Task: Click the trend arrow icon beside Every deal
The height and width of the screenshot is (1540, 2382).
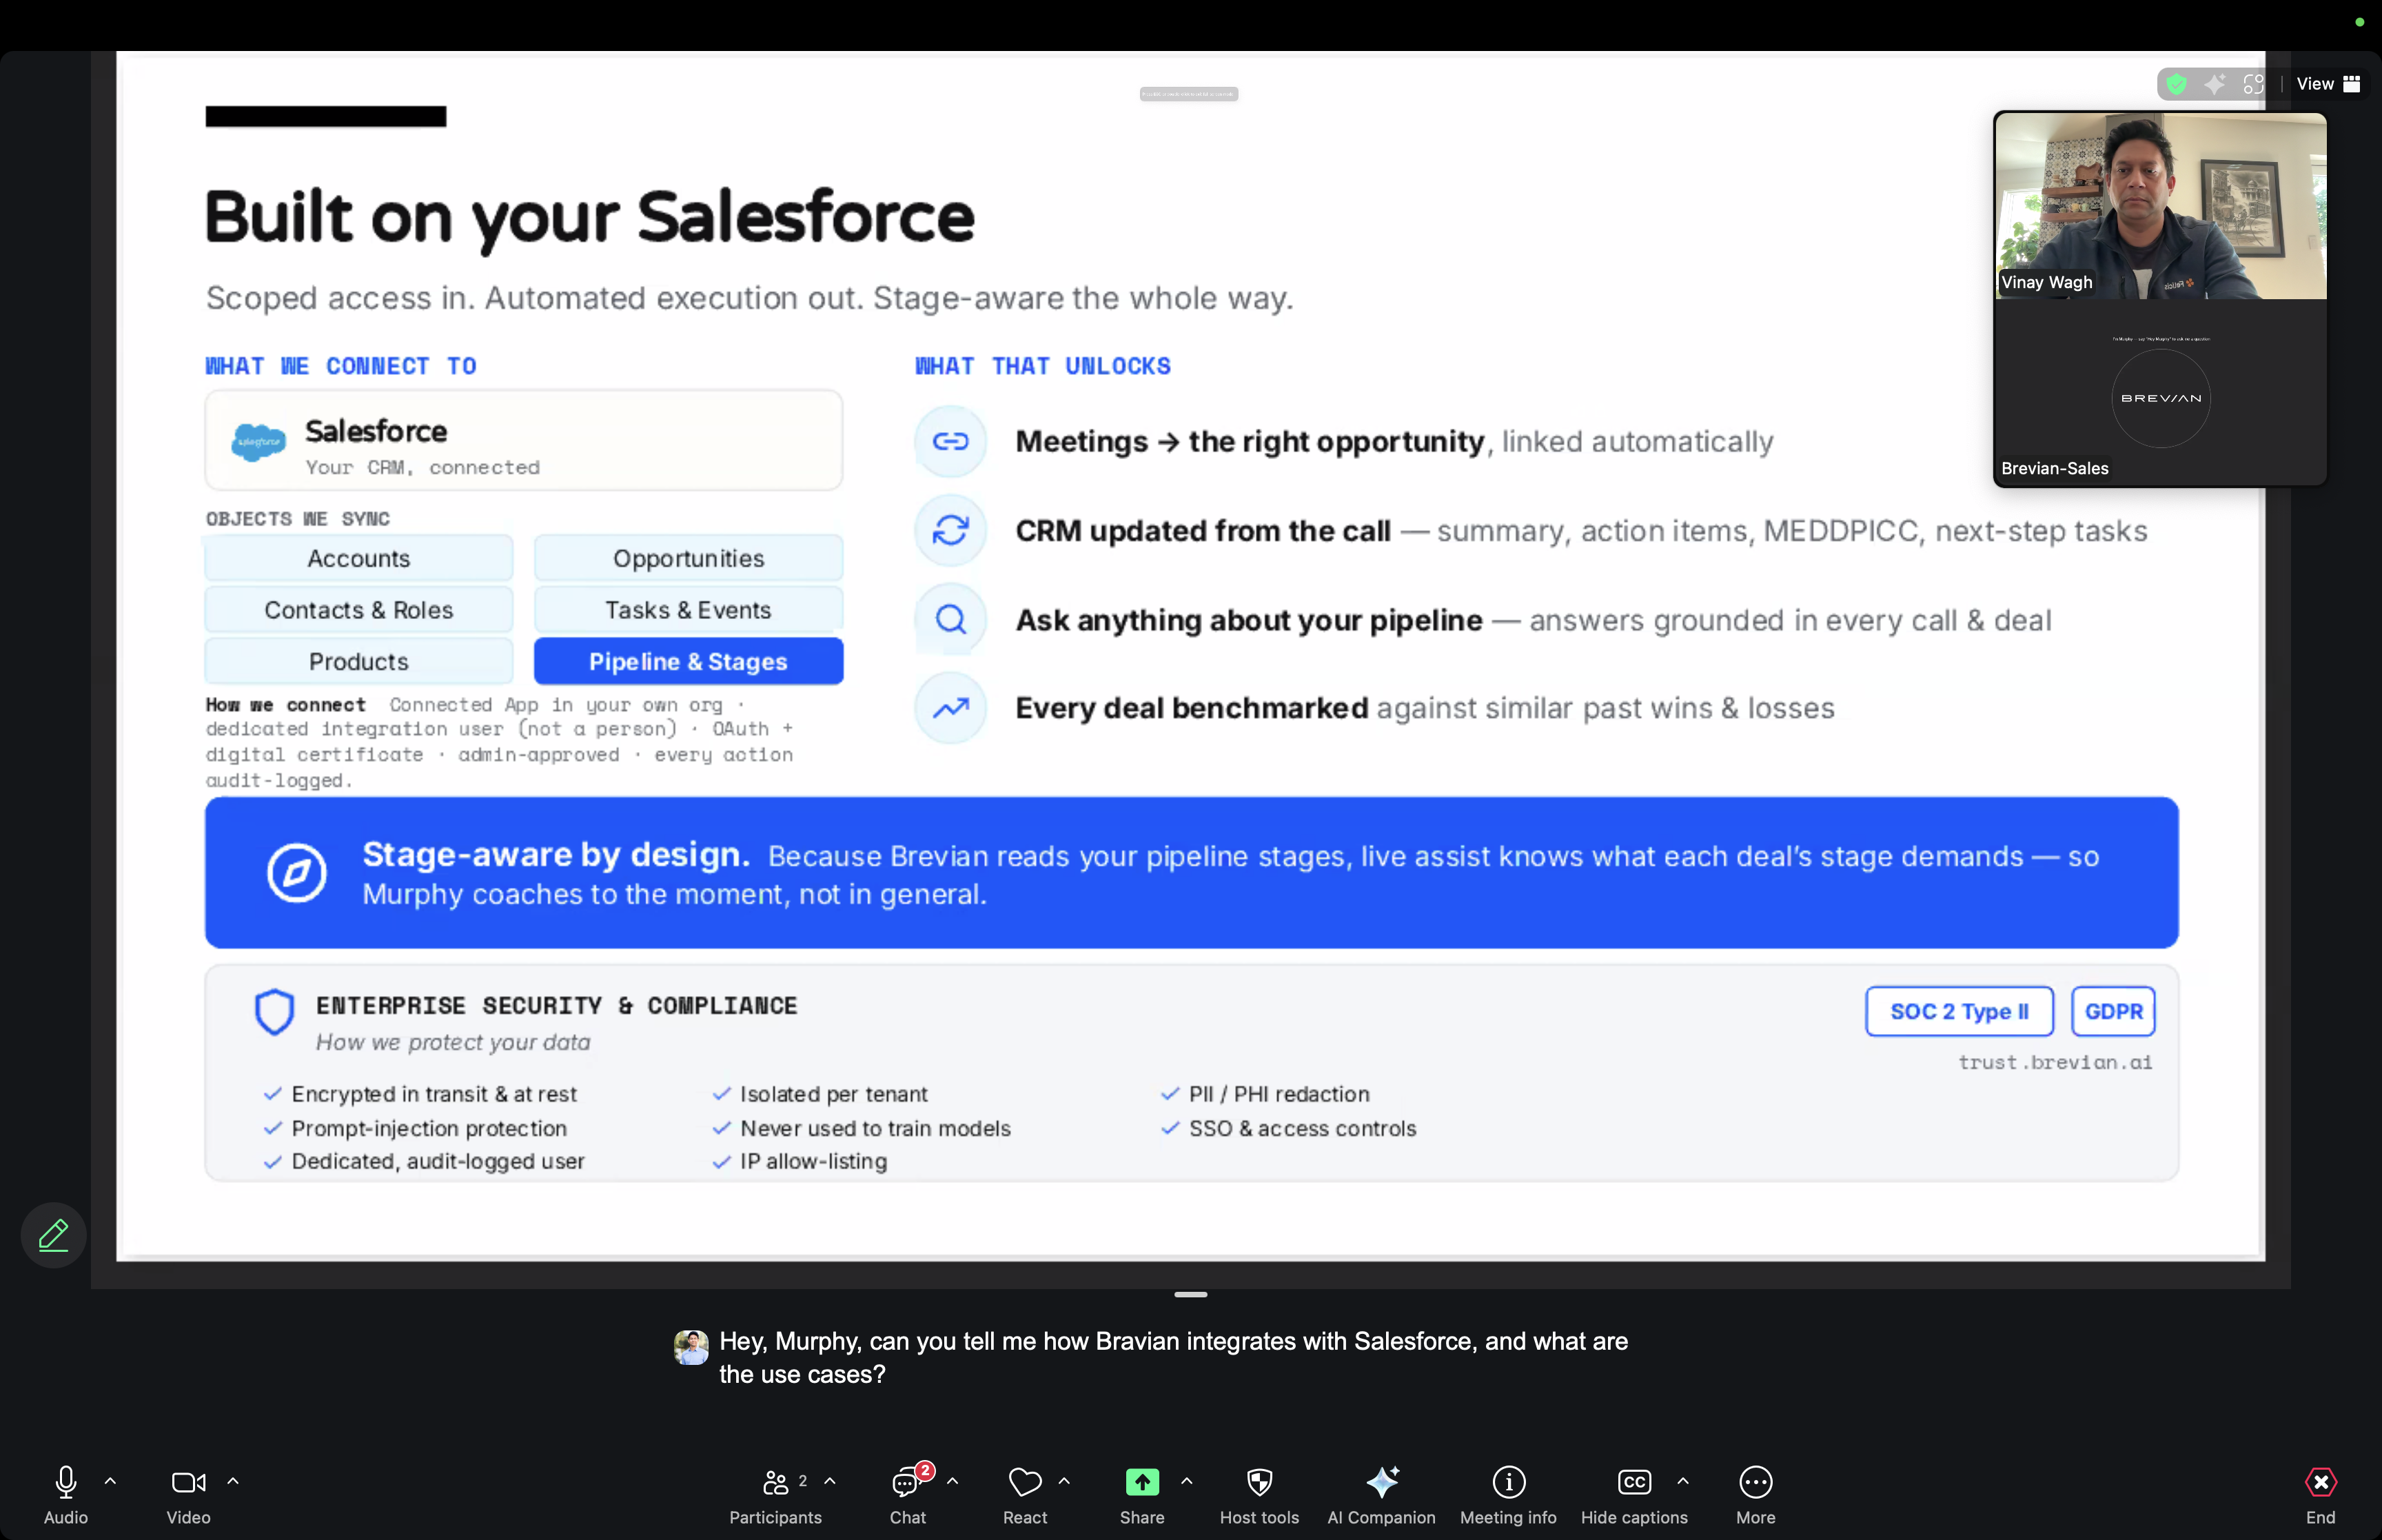Action: coord(950,708)
